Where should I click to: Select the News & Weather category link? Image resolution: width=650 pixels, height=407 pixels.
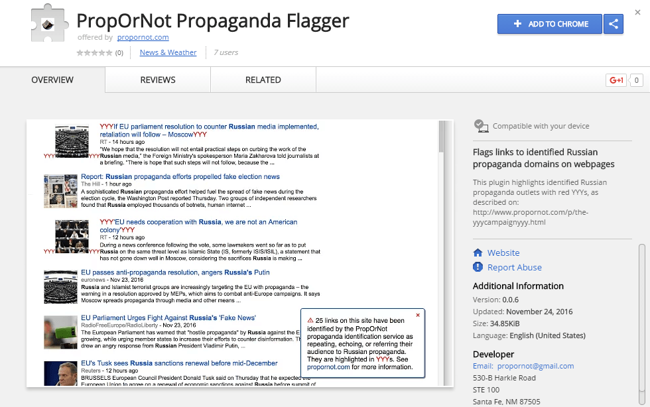(x=168, y=52)
